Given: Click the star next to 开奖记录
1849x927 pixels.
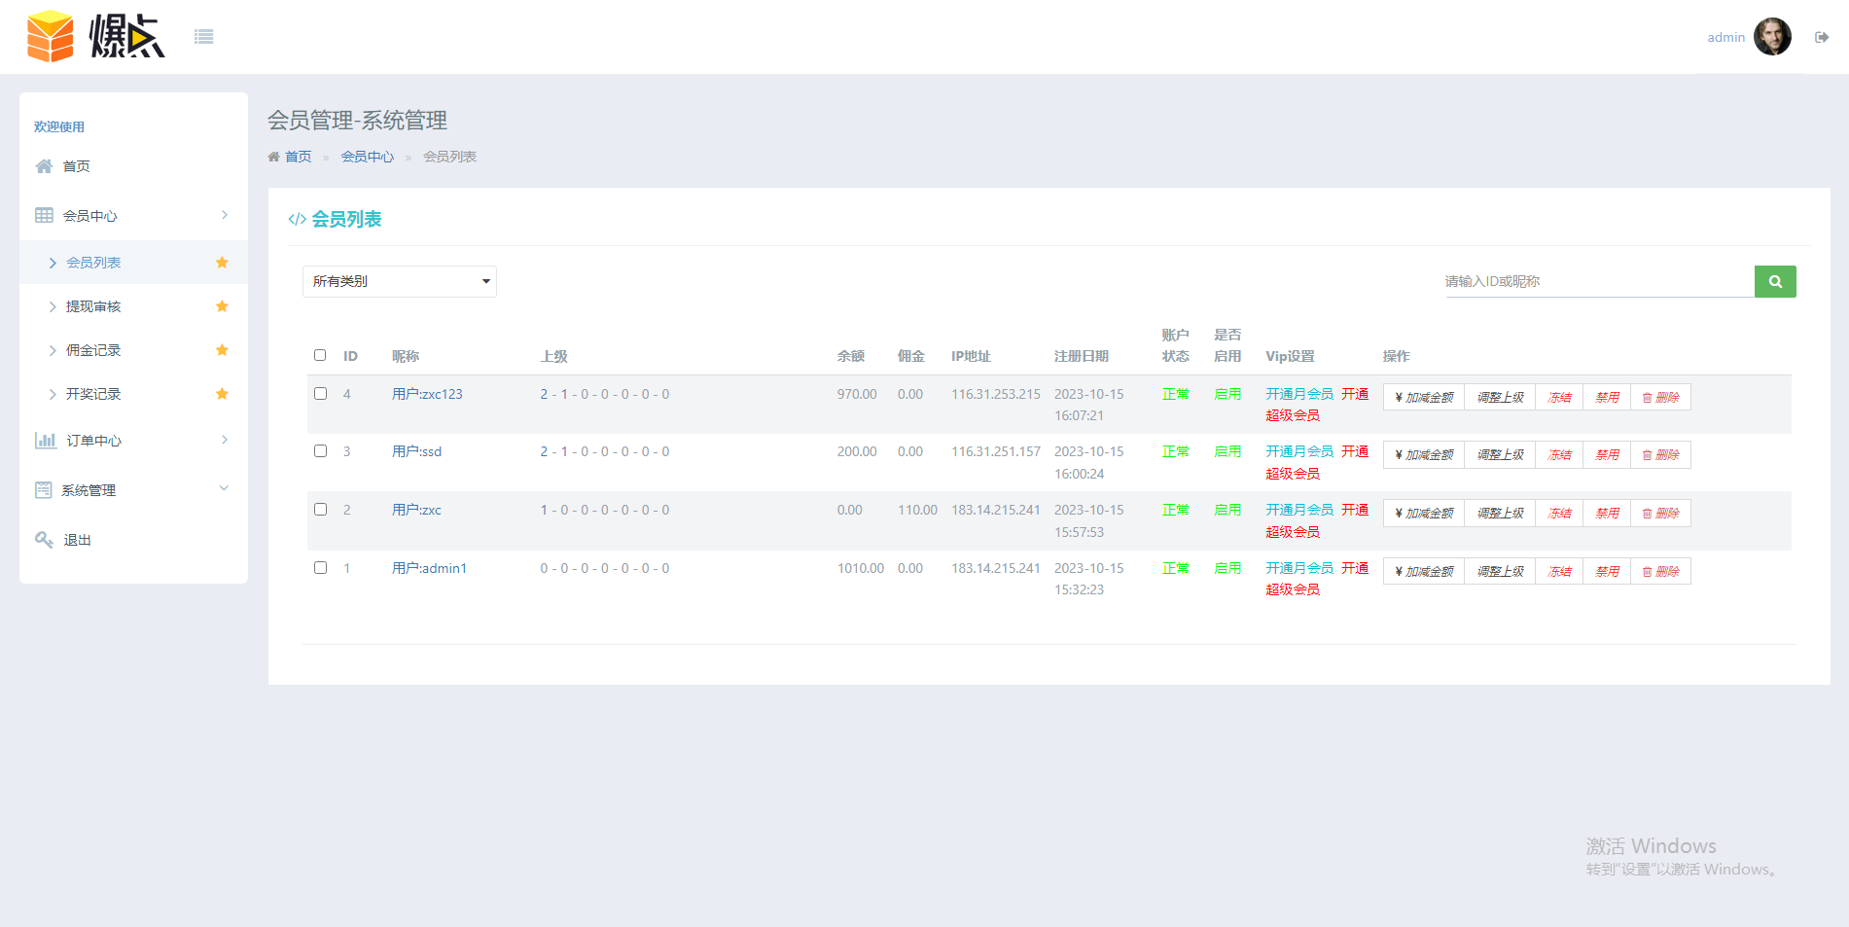Looking at the screenshot, I should click(x=222, y=394).
